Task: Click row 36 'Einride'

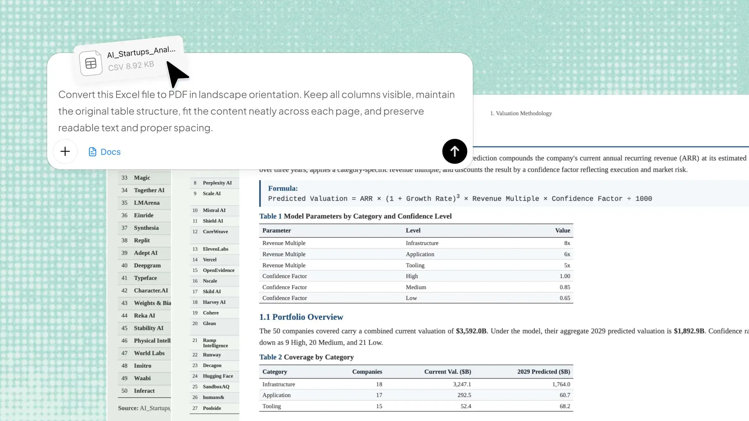Action: tap(144, 215)
